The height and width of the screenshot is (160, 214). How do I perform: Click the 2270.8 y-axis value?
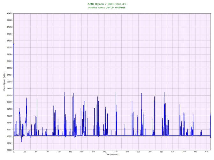point(10,95)
